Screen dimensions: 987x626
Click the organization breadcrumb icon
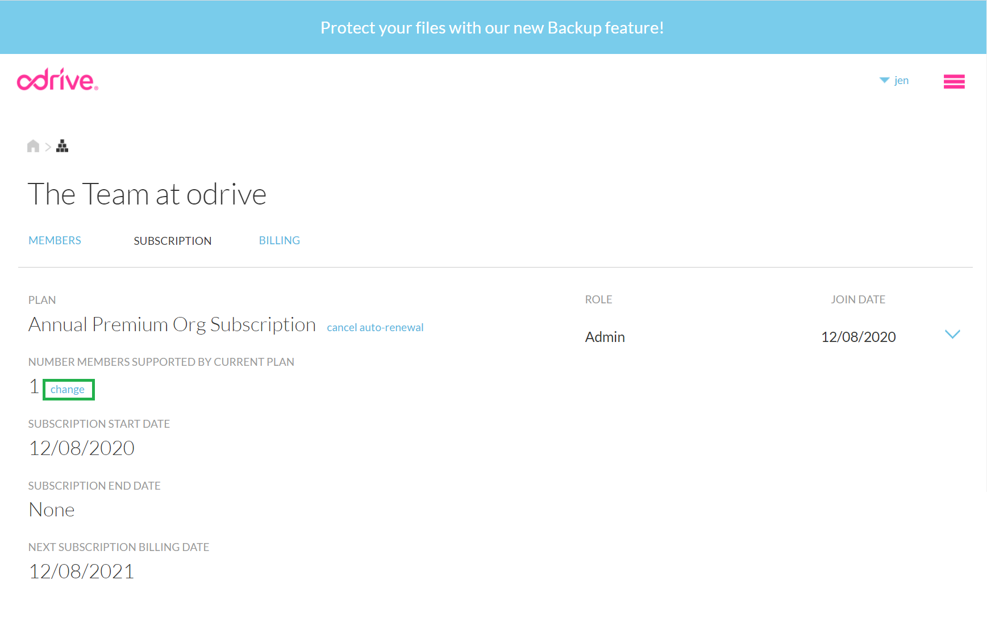63,147
